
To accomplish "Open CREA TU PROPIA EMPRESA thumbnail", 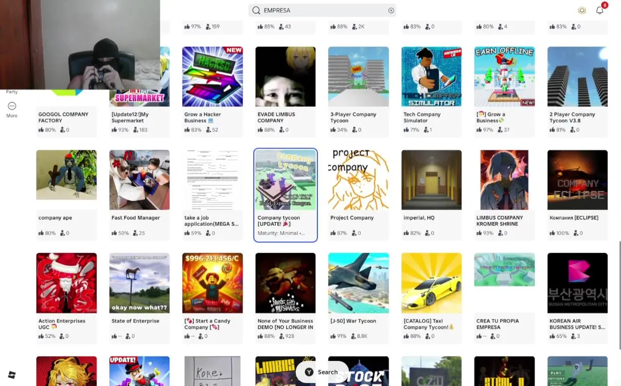I will click(x=504, y=270).
